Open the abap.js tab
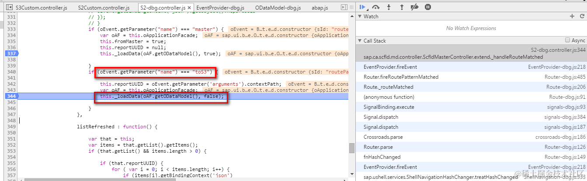The image size is (587, 181). [320, 8]
